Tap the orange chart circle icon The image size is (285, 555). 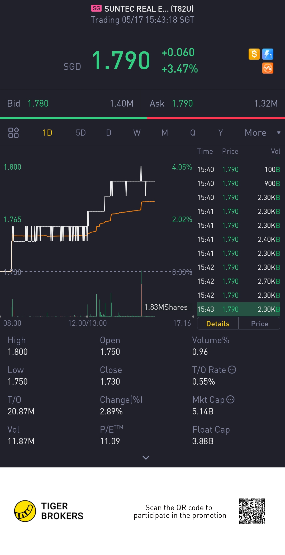point(268,68)
